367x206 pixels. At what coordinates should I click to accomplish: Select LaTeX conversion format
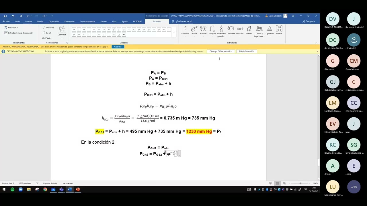pyautogui.click(x=47, y=33)
